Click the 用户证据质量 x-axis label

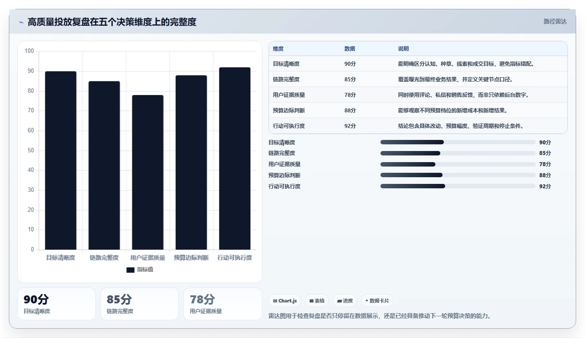(148, 258)
